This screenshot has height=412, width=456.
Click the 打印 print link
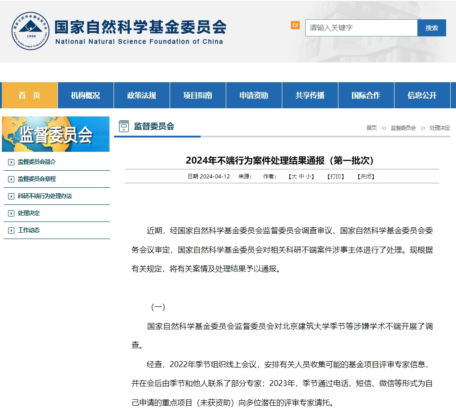click(336, 177)
